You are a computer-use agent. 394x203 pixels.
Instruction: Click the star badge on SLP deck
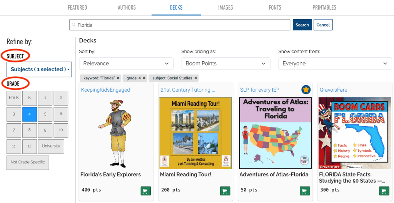[306, 90]
